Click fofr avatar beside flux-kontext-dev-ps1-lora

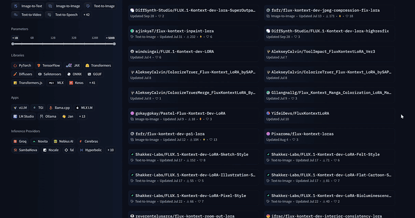click(x=132, y=134)
